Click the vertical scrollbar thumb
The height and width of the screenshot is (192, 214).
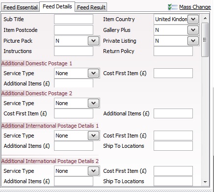tap(205, 40)
